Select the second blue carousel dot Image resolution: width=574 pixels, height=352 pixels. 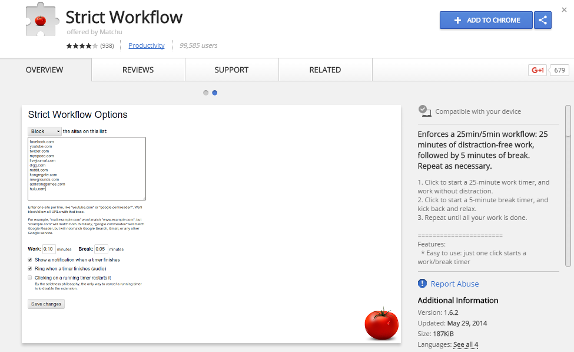214,93
